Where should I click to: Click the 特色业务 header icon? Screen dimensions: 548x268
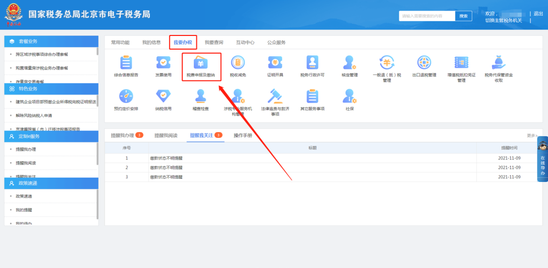tap(12, 89)
